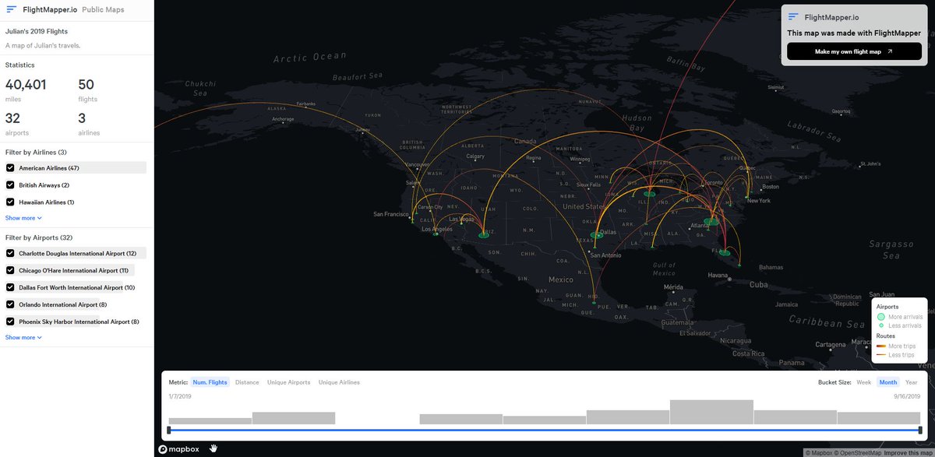Uncheck Chicago O'Hare International Airport filter
Screen dimensions: 935x457
(x=10, y=269)
